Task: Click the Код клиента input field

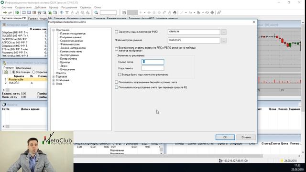Action: 153,68
